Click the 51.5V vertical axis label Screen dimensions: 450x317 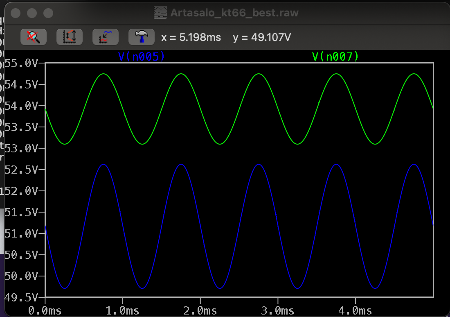pyautogui.click(x=21, y=212)
